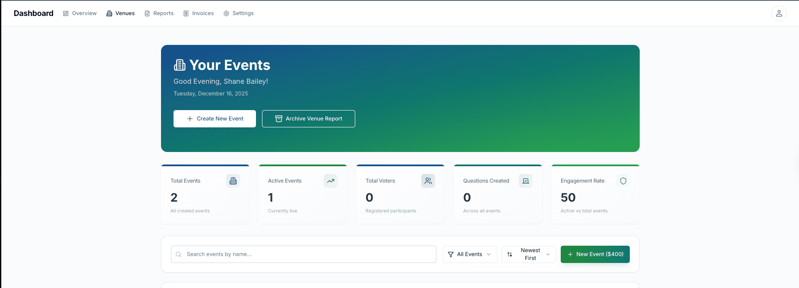Focus the Search events by name field
The width and height of the screenshot is (799, 288).
point(309,254)
